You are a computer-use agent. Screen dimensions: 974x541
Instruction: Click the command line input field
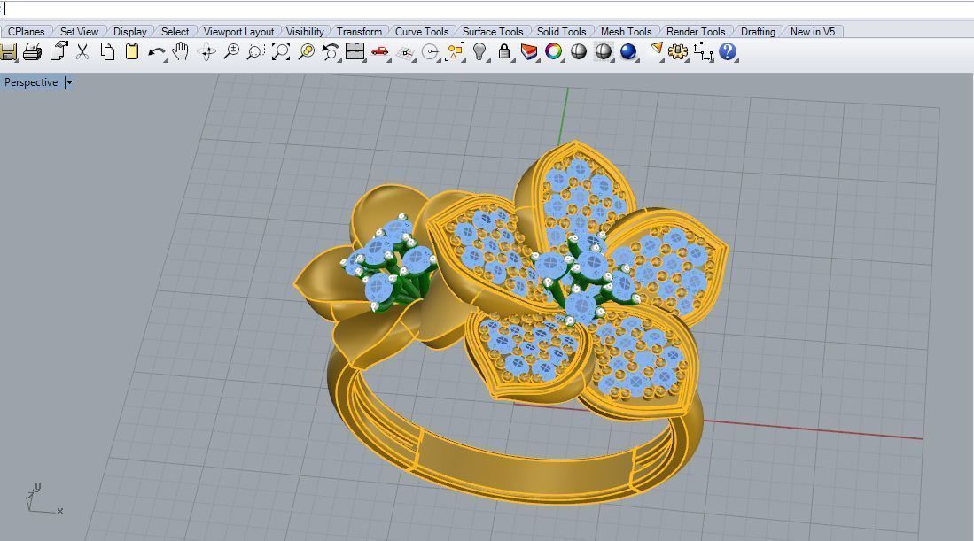(x=487, y=10)
